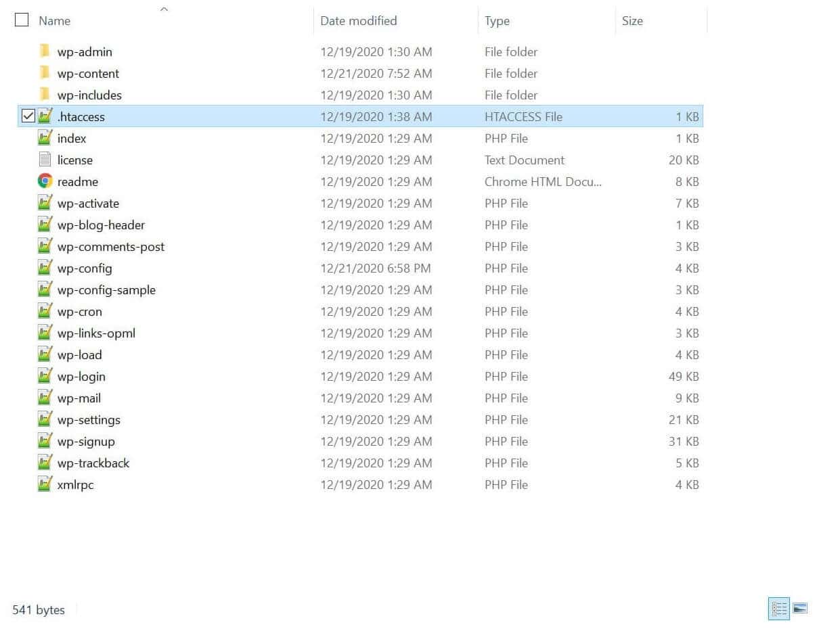Select the wp-settings file name
The width and height of the screenshot is (819, 629).
pos(89,420)
